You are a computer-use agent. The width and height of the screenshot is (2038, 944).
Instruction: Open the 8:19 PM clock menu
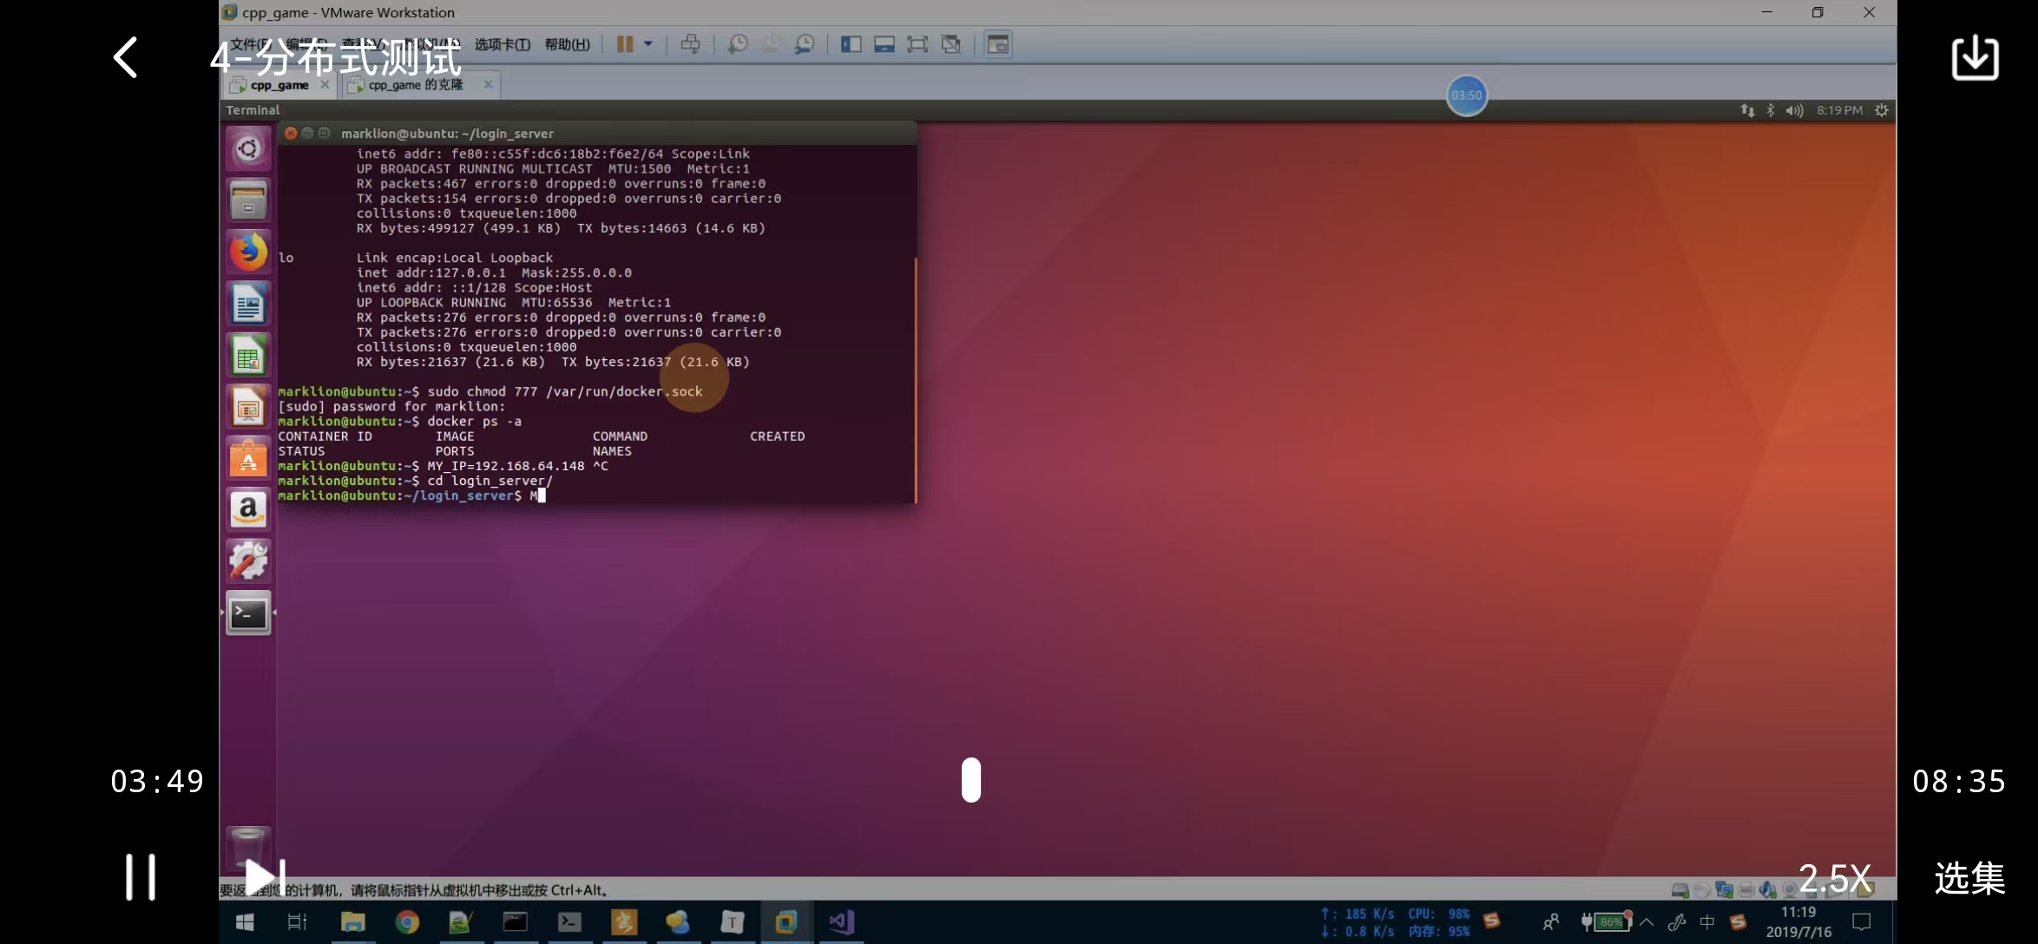click(1839, 110)
